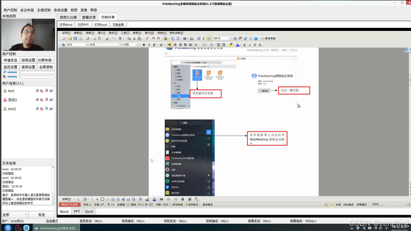The width and height of the screenshot is (411, 231).
Task: Switch to 大纲 outline view
Action: tap(338, 204)
